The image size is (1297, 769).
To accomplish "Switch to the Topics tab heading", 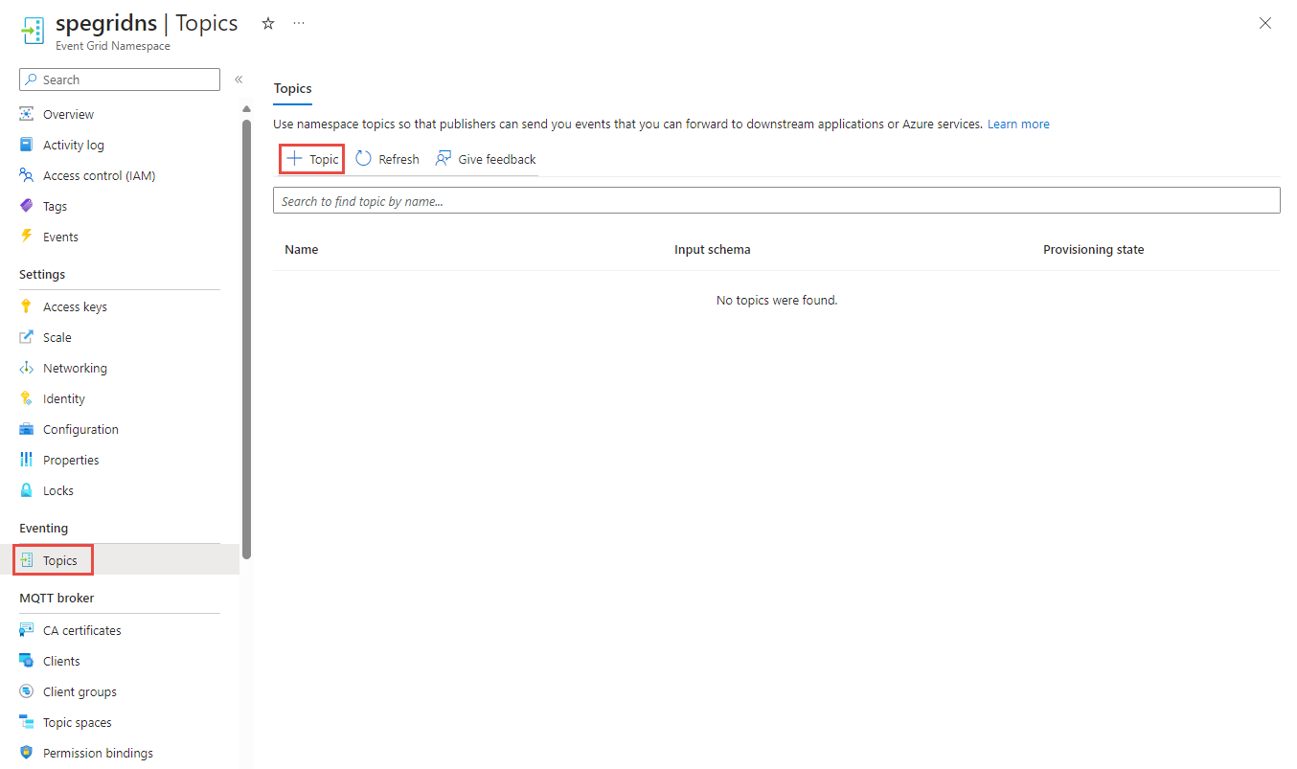I will [x=292, y=88].
